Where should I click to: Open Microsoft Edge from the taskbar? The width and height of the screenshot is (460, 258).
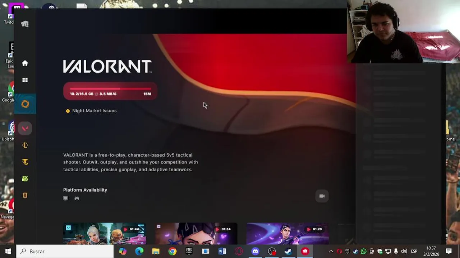tap(139, 251)
